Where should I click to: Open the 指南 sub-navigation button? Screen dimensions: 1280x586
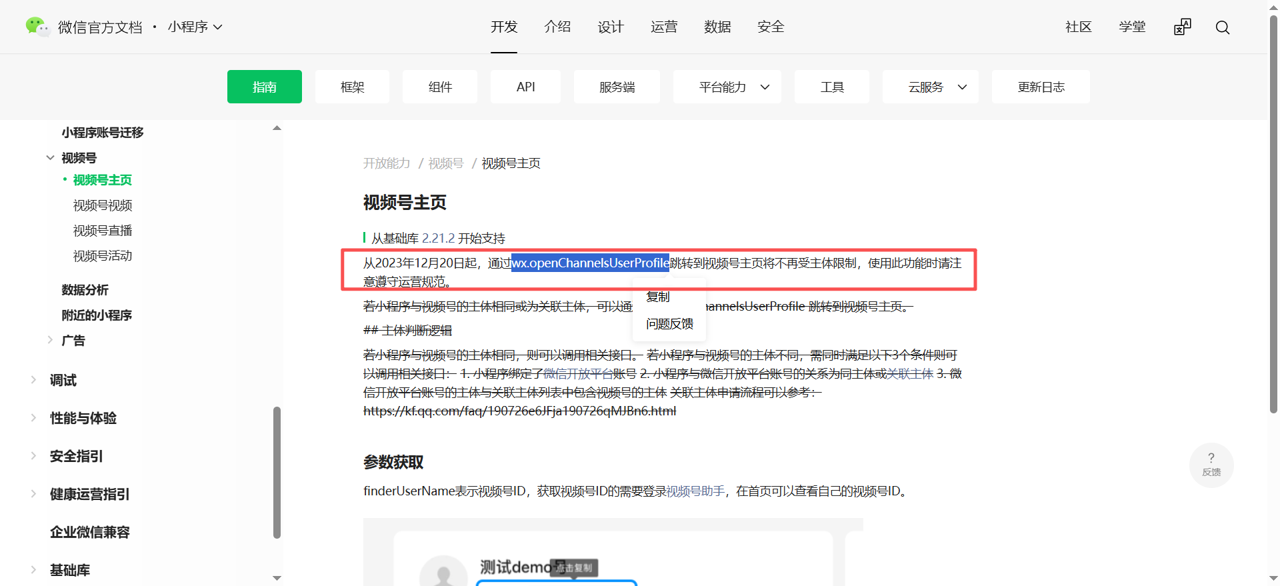point(265,87)
